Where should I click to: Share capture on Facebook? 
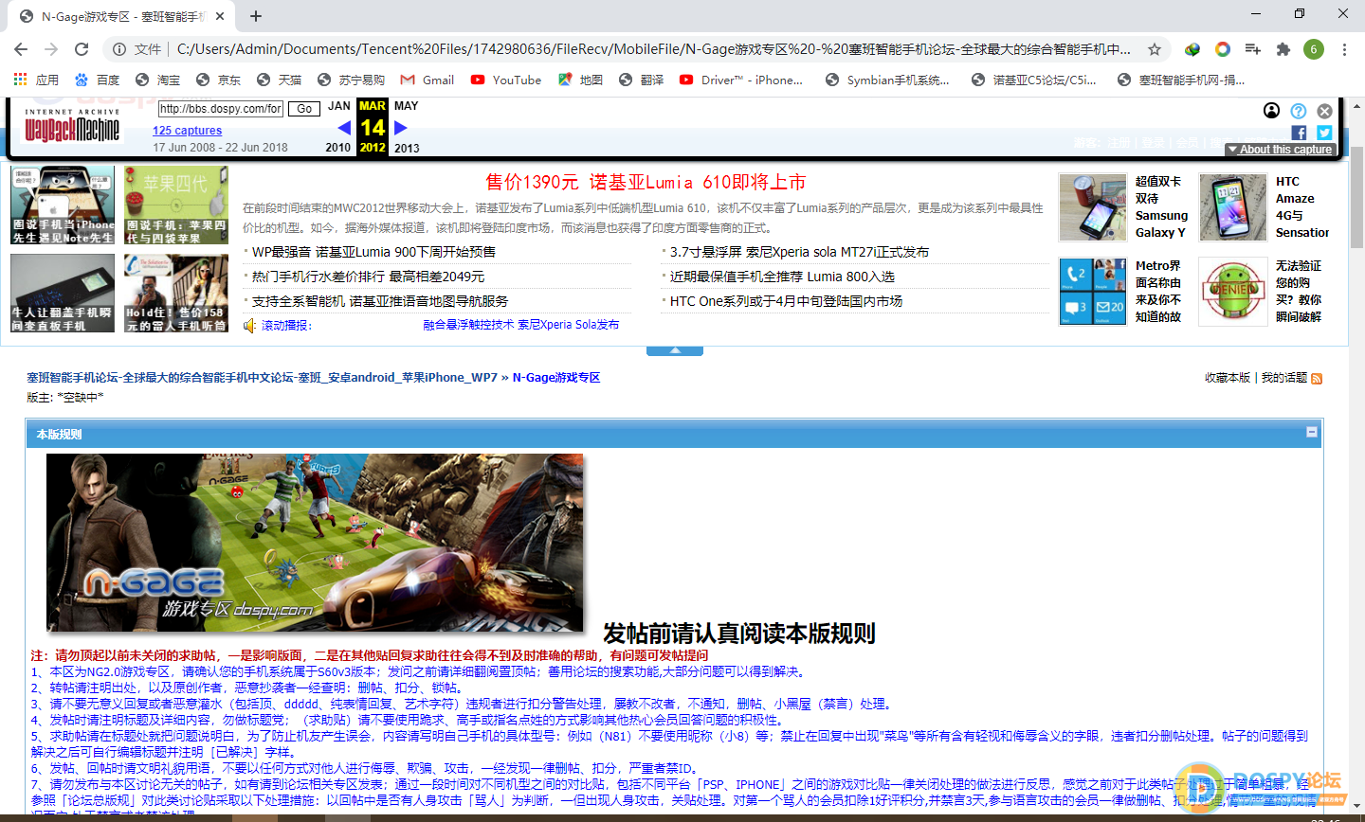pos(1299,133)
